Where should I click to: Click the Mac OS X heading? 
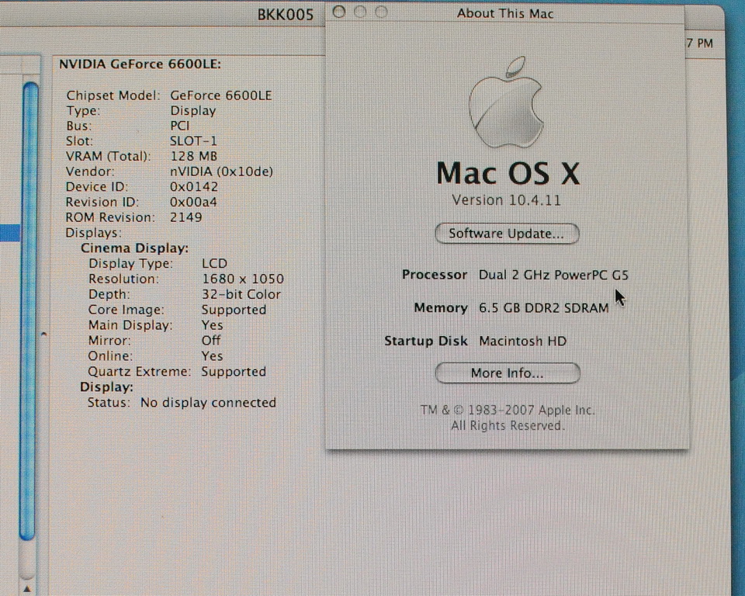508,173
